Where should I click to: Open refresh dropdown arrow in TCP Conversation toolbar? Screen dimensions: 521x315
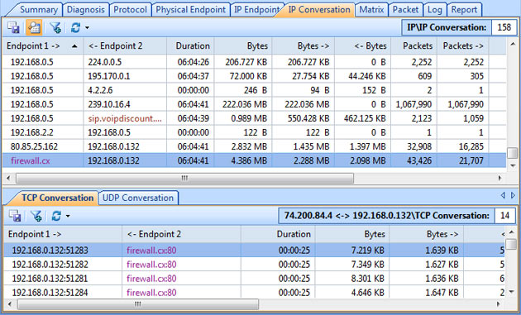pos(68,217)
